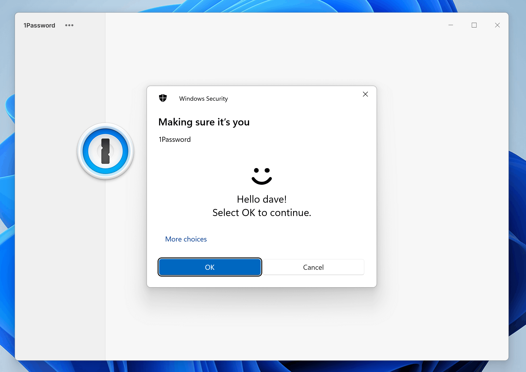Click the 1Password label inside the dialog
The width and height of the screenshot is (526, 372).
point(174,139)
